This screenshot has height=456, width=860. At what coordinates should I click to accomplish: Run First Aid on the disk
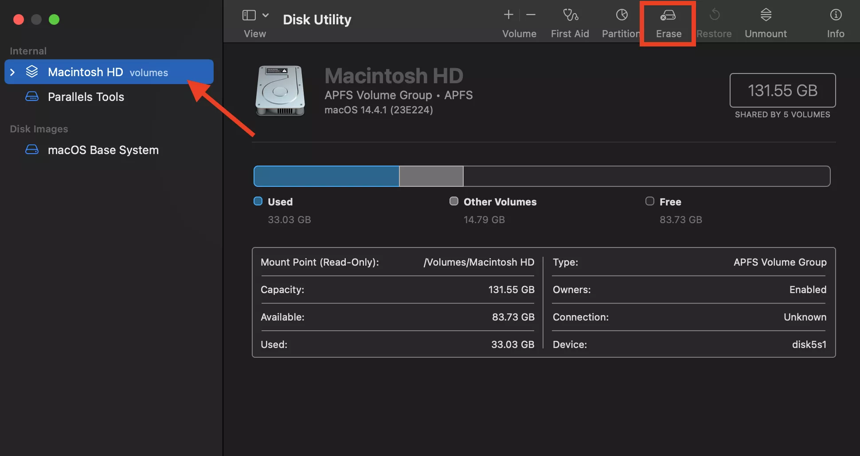tap(570, 15)
